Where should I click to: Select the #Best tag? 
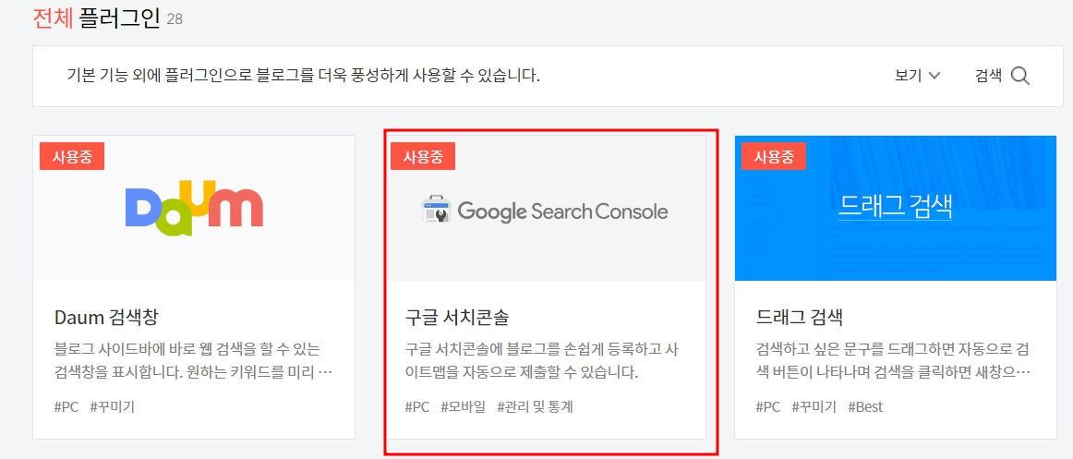click(865, 407)
